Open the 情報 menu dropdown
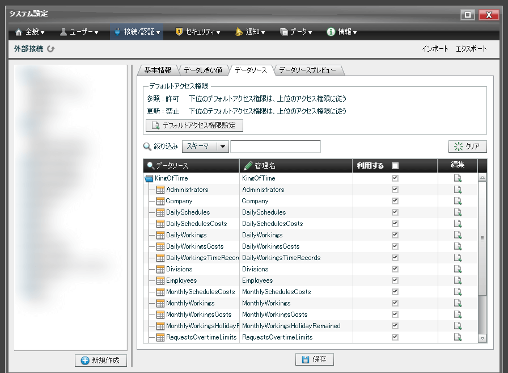The image size is (508, 373). [x=342, y=32]
